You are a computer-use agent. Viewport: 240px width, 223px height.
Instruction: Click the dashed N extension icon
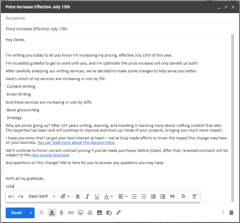point(41,213)
